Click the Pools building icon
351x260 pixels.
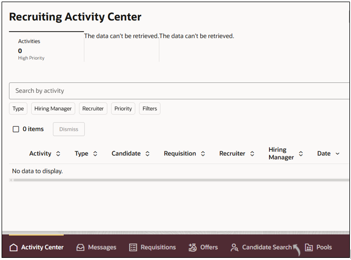click(309, 247)
